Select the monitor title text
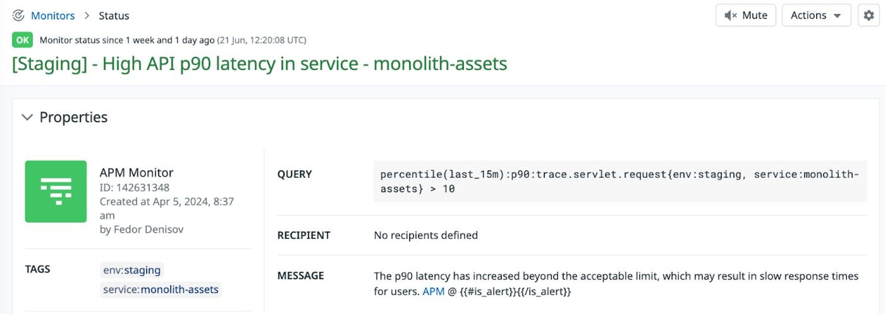 pyautogui.click(x=259, y=63)
